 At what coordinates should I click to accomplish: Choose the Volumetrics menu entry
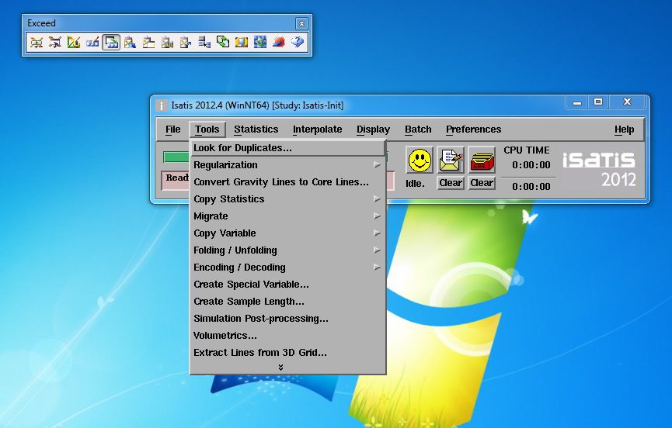pos(287,336)
